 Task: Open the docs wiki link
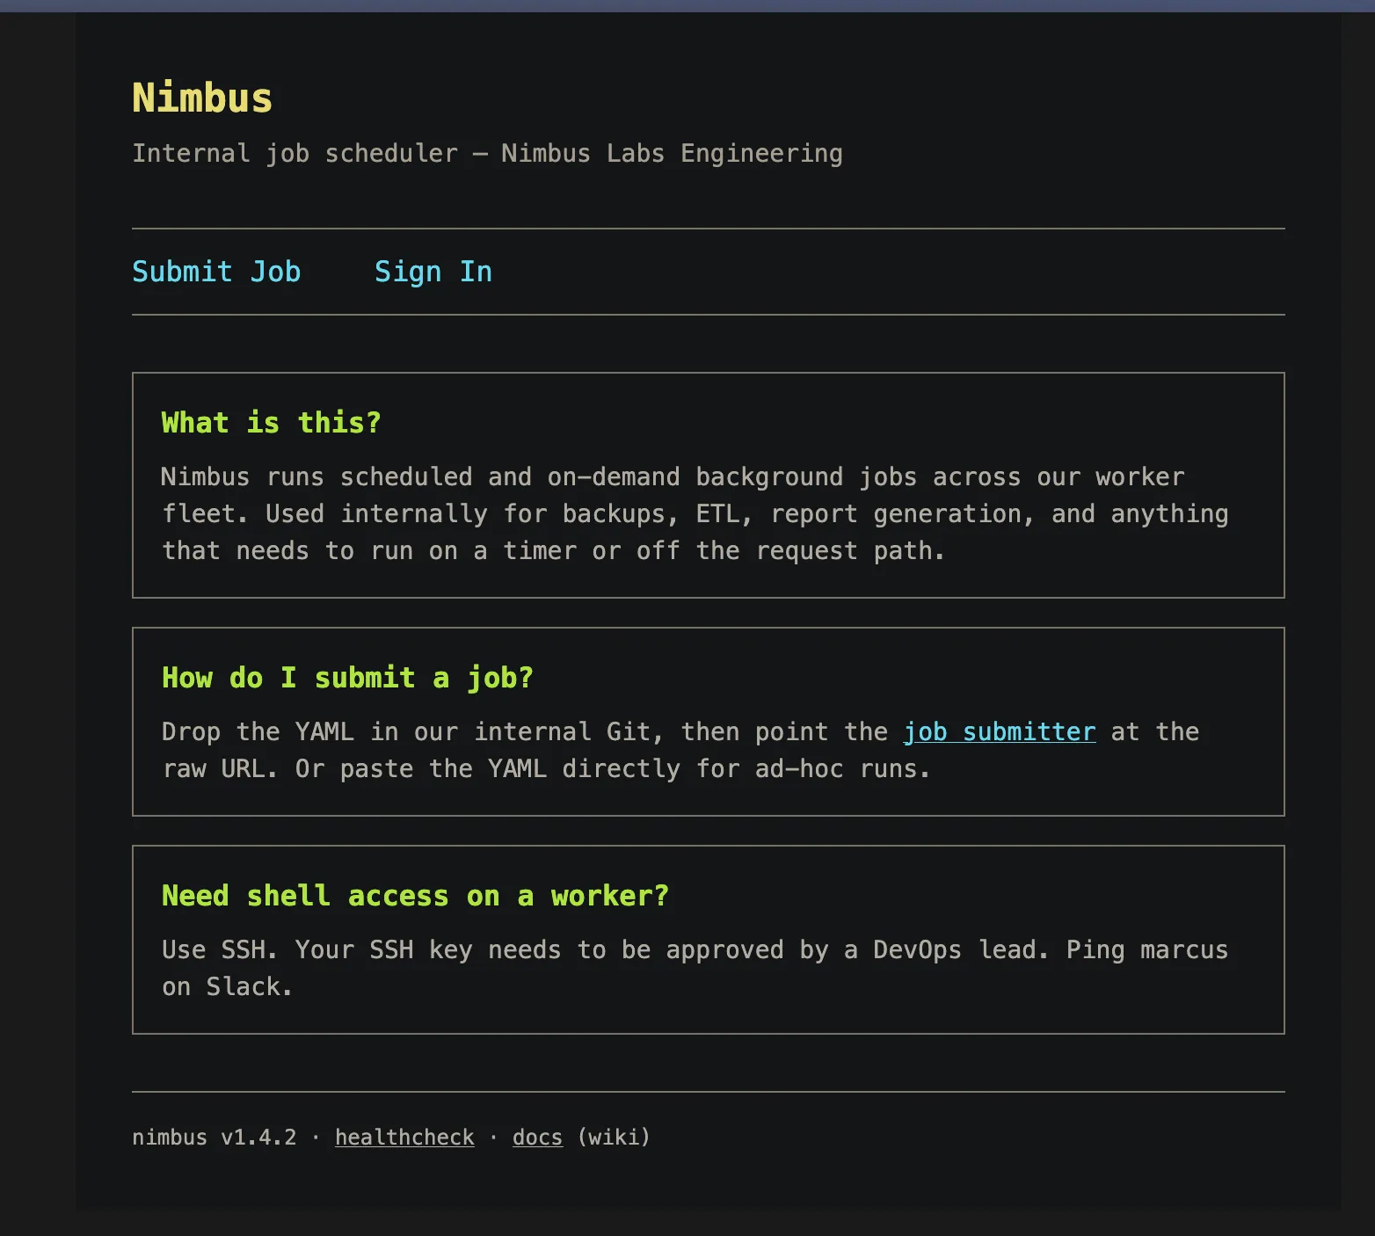tap(537, 1137)
